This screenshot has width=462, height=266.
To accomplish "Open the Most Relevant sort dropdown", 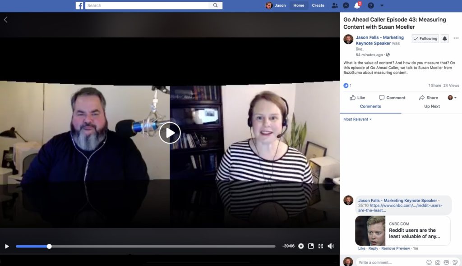I will point(357,119).
